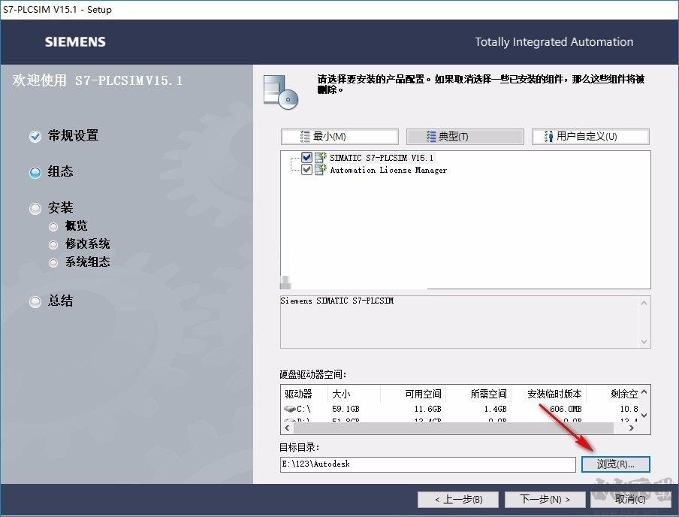Click the 可用空间 column header
This screenshot has height=517, width=679.
(x=423, y=394)
